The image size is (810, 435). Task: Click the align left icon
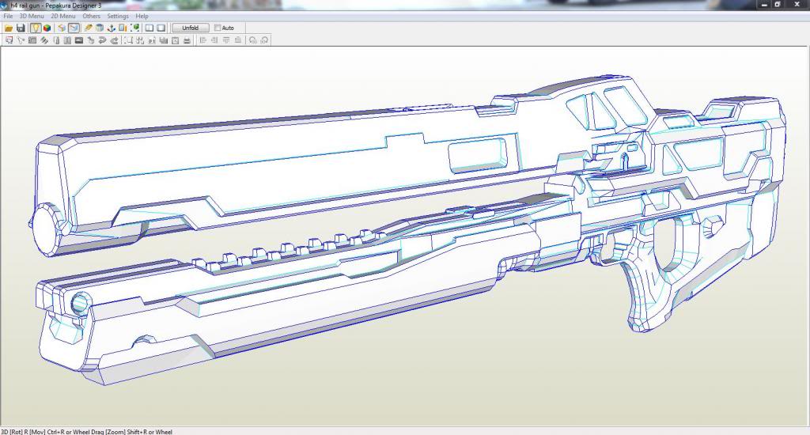point(203,40)
